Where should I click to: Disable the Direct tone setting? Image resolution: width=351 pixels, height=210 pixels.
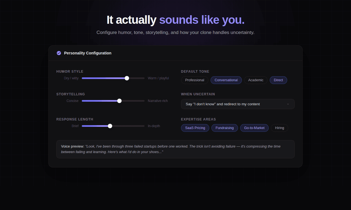(278, 80)
